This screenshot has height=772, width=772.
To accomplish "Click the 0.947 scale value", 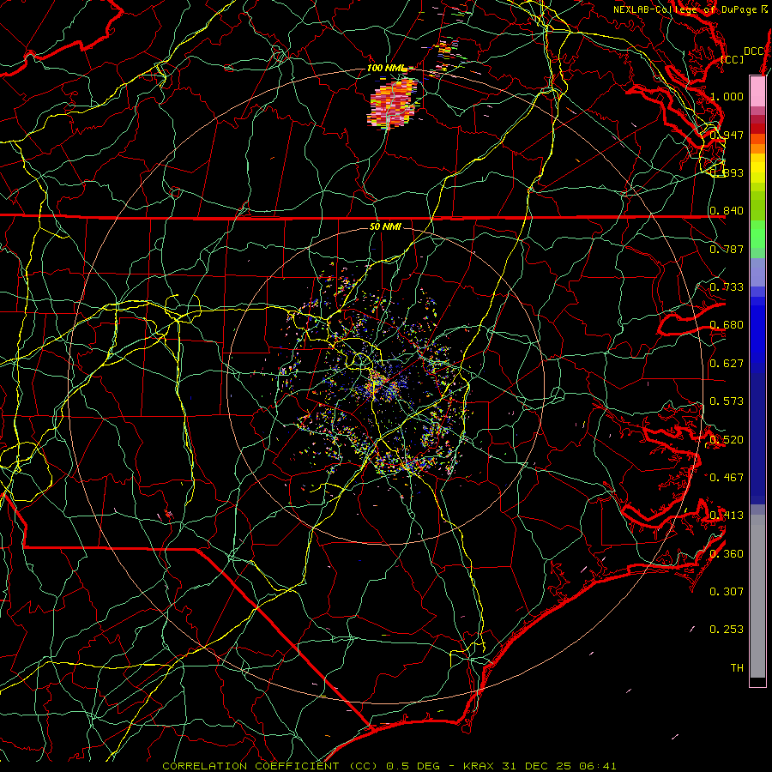I will tap(727, 135).
